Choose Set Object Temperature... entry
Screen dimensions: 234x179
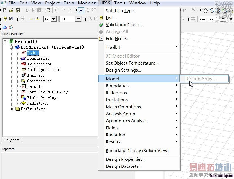(139, 63)
